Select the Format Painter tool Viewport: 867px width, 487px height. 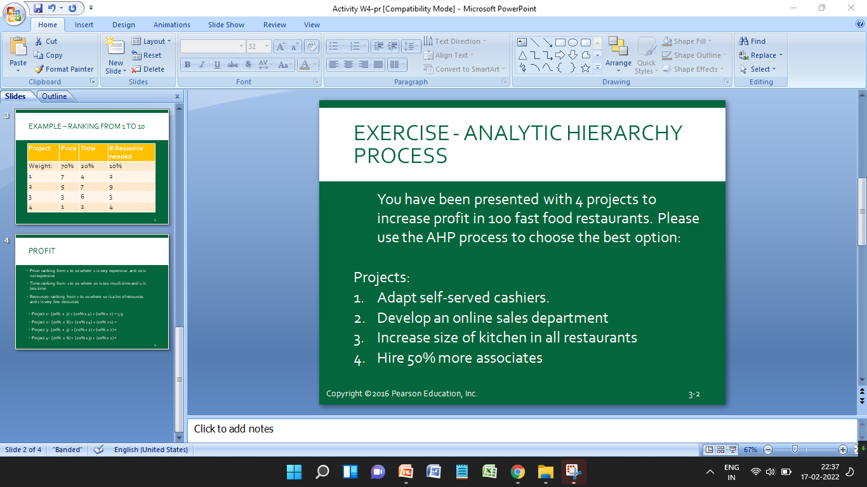pos(63,69)
